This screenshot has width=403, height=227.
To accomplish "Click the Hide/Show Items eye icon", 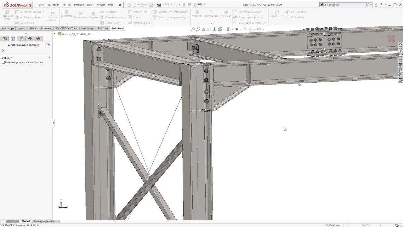I will pos(237,29).
